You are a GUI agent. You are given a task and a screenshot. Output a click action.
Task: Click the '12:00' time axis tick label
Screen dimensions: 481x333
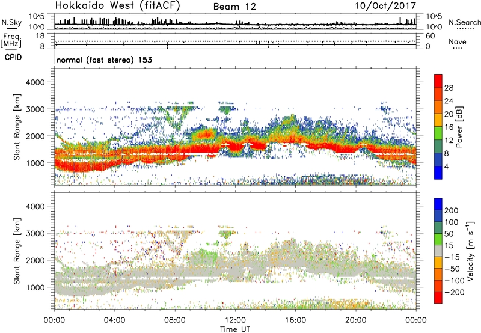tap(235, 320)
